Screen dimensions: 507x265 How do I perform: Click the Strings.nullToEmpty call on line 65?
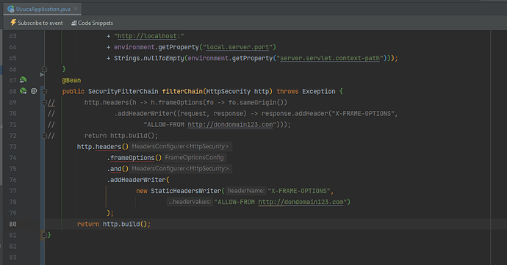coord(148,58)
